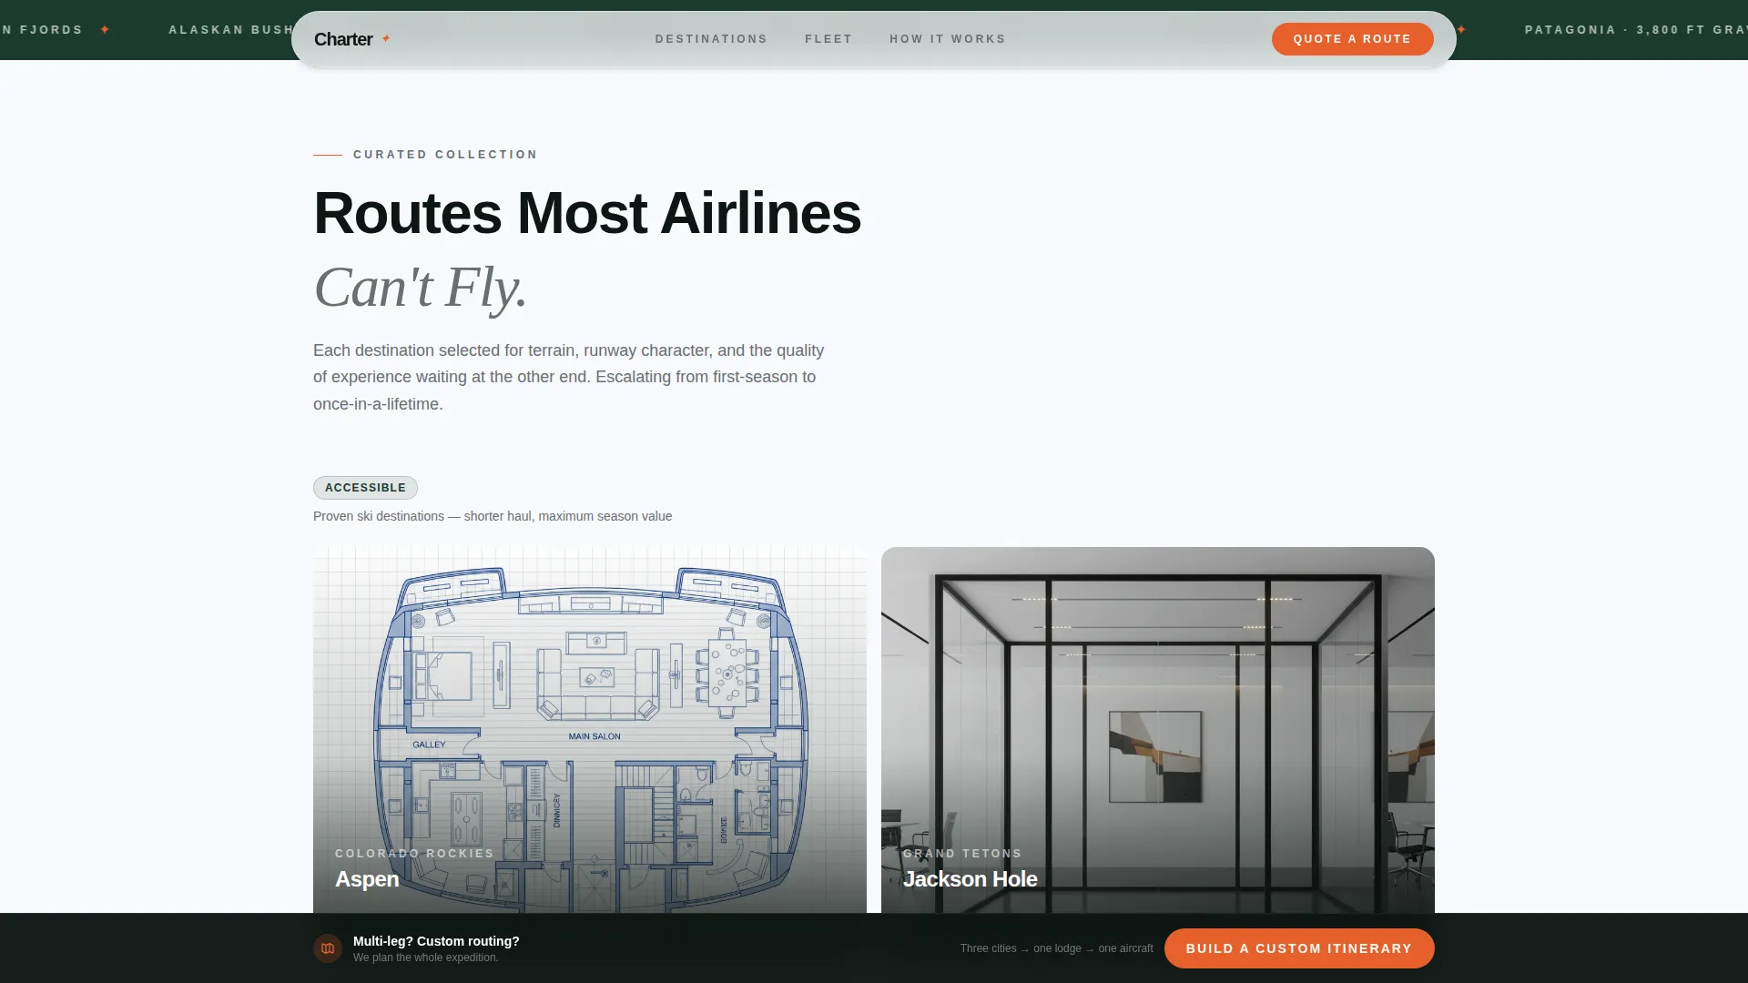Open the Aspen destination card
Viewport: 1748px width, 983px height.
point(590,730)
